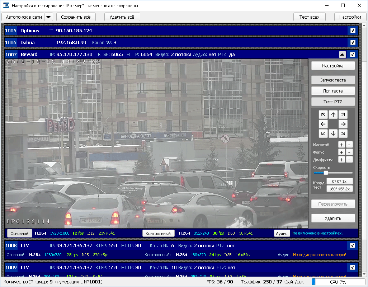The height and width of the screenshot is (287, 368).
Task: Pan camera right with PTZ arrow
Action: [x=343, y=124]
